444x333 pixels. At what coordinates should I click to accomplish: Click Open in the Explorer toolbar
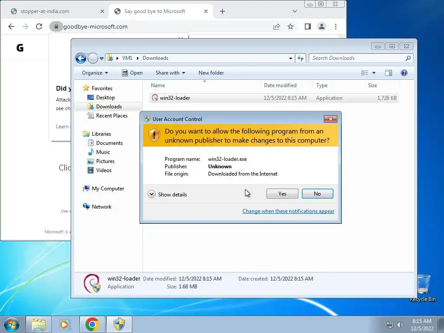coord(132,73)
